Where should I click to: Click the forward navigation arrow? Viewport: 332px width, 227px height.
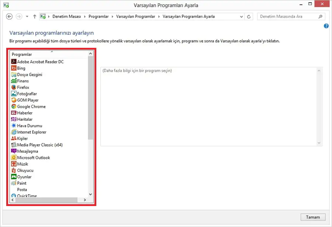(19, 17)
